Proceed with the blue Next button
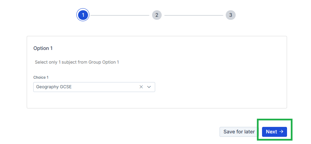The image size is (311, 144). (274, 132)
